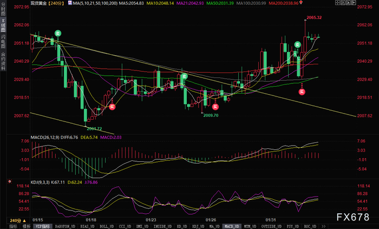Click the 指标 button at bottom left
Screen dimensions: 379x229
click(14, 226)
